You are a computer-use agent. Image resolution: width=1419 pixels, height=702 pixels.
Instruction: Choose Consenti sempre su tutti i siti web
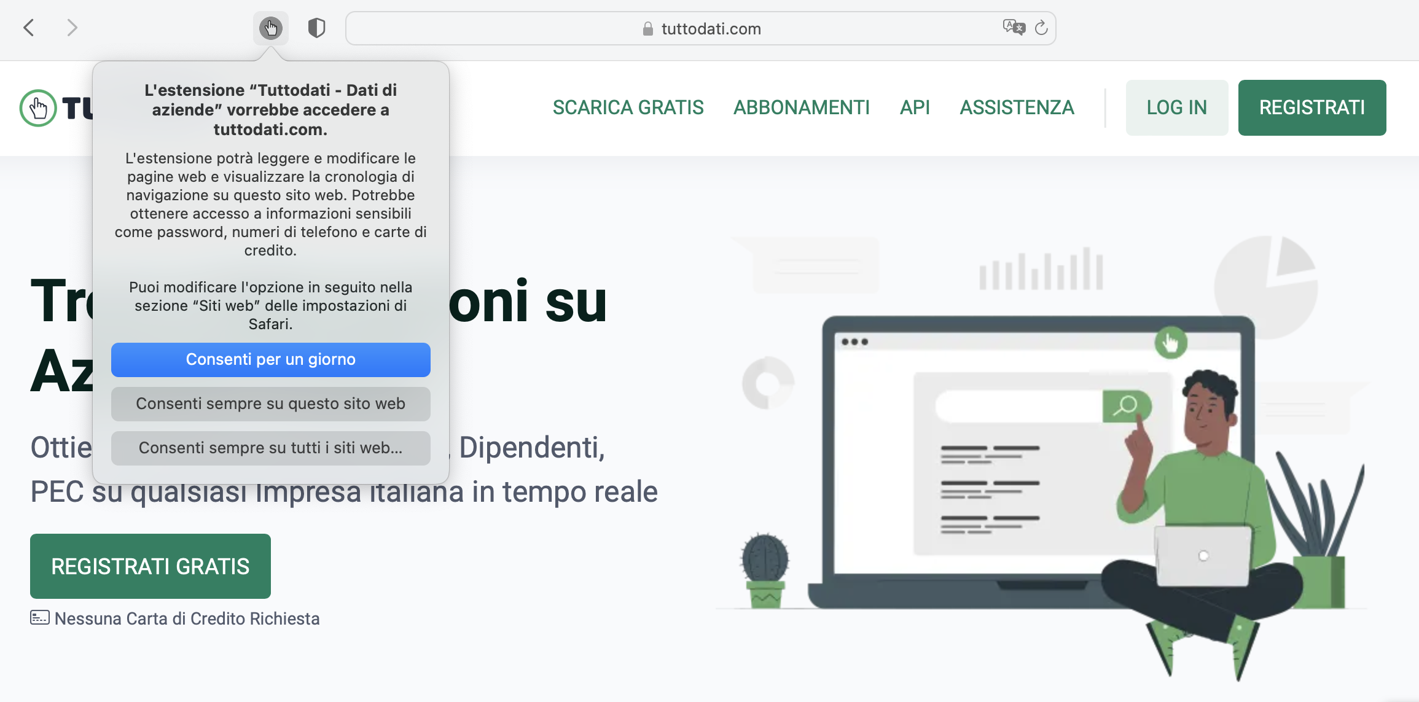[271, 448]
